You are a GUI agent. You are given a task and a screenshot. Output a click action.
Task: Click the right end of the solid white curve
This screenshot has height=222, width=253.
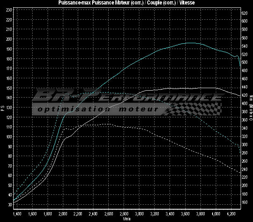point(240,96)
